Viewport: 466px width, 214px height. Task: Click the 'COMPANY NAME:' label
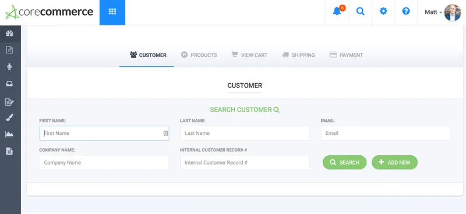click(57, 150)
